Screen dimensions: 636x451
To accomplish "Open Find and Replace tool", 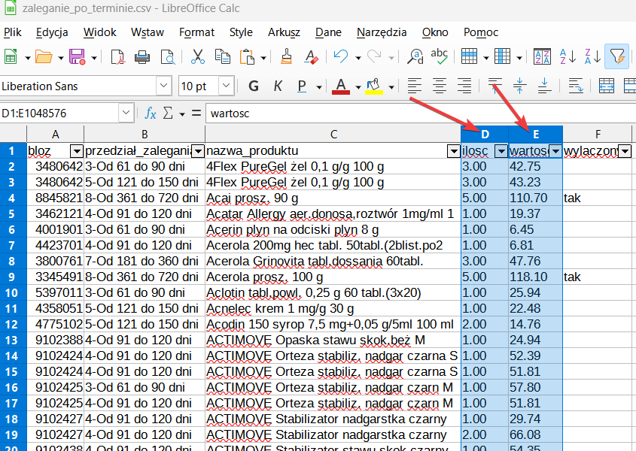I will click(415, 56).
